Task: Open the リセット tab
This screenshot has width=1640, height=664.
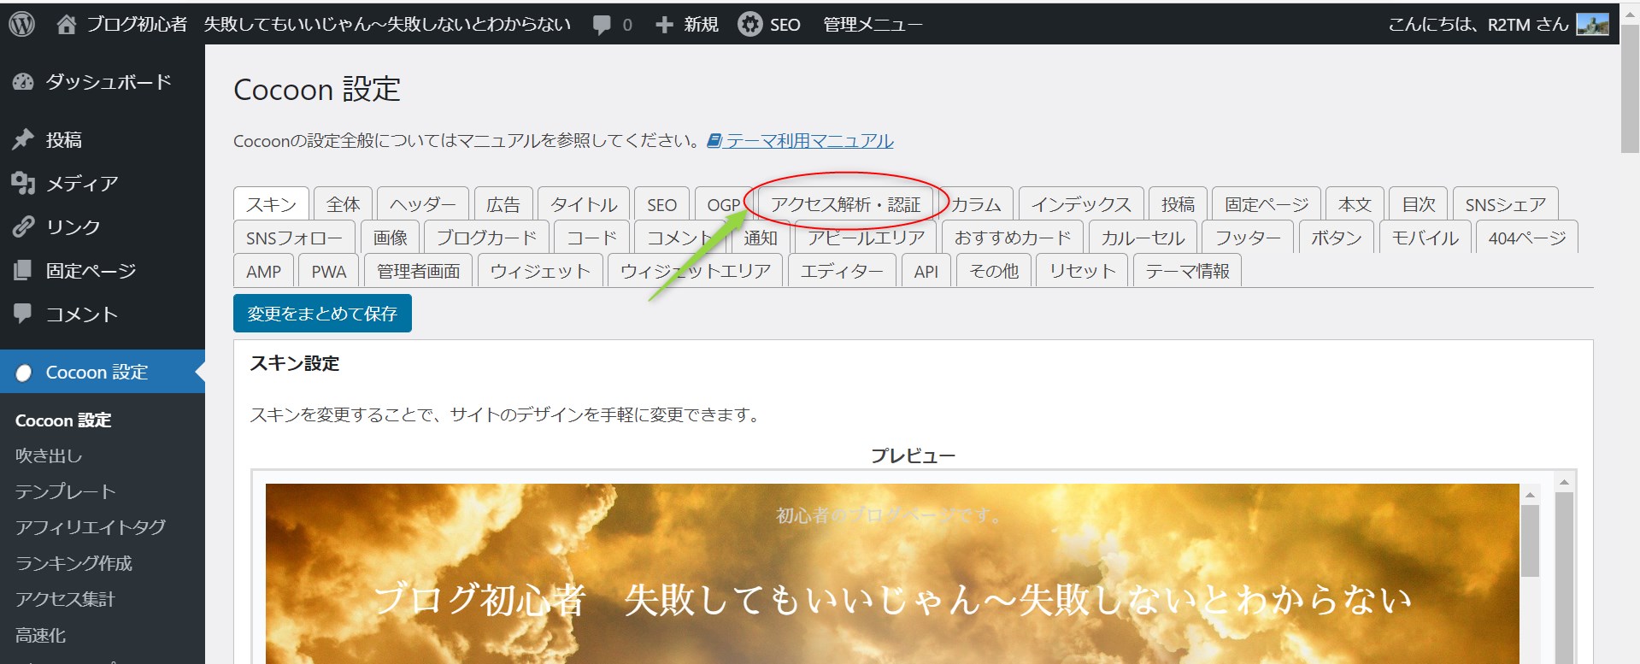Action: pos(1082,271)
